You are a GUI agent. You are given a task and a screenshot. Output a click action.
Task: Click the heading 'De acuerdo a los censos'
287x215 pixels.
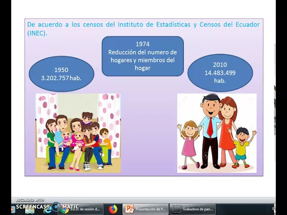pos(65,25)
